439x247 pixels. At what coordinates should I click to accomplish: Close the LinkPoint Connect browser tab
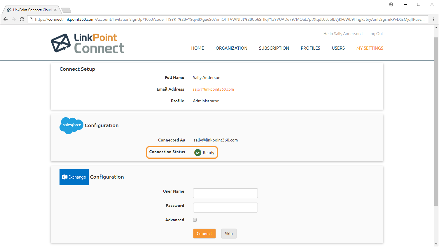pos(55,10)
